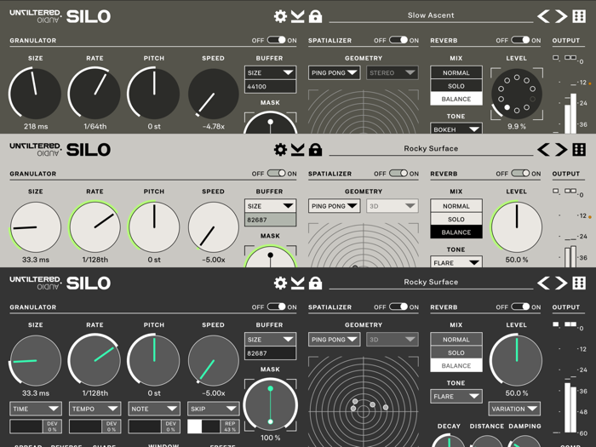Open preset browser grid next to Slow Ascent
Viewport: 596px width, 447px height.
(x=579, y=16)
